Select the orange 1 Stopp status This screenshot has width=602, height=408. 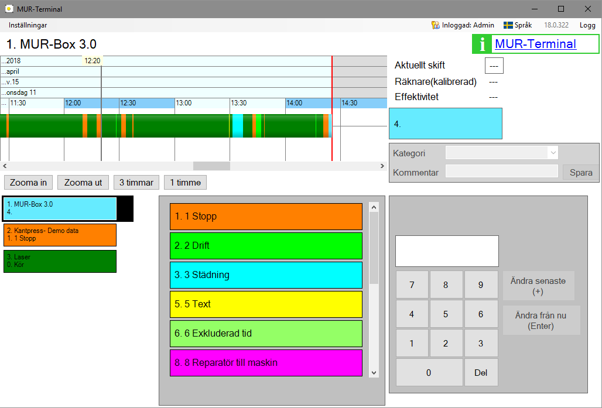click(266, 217)
